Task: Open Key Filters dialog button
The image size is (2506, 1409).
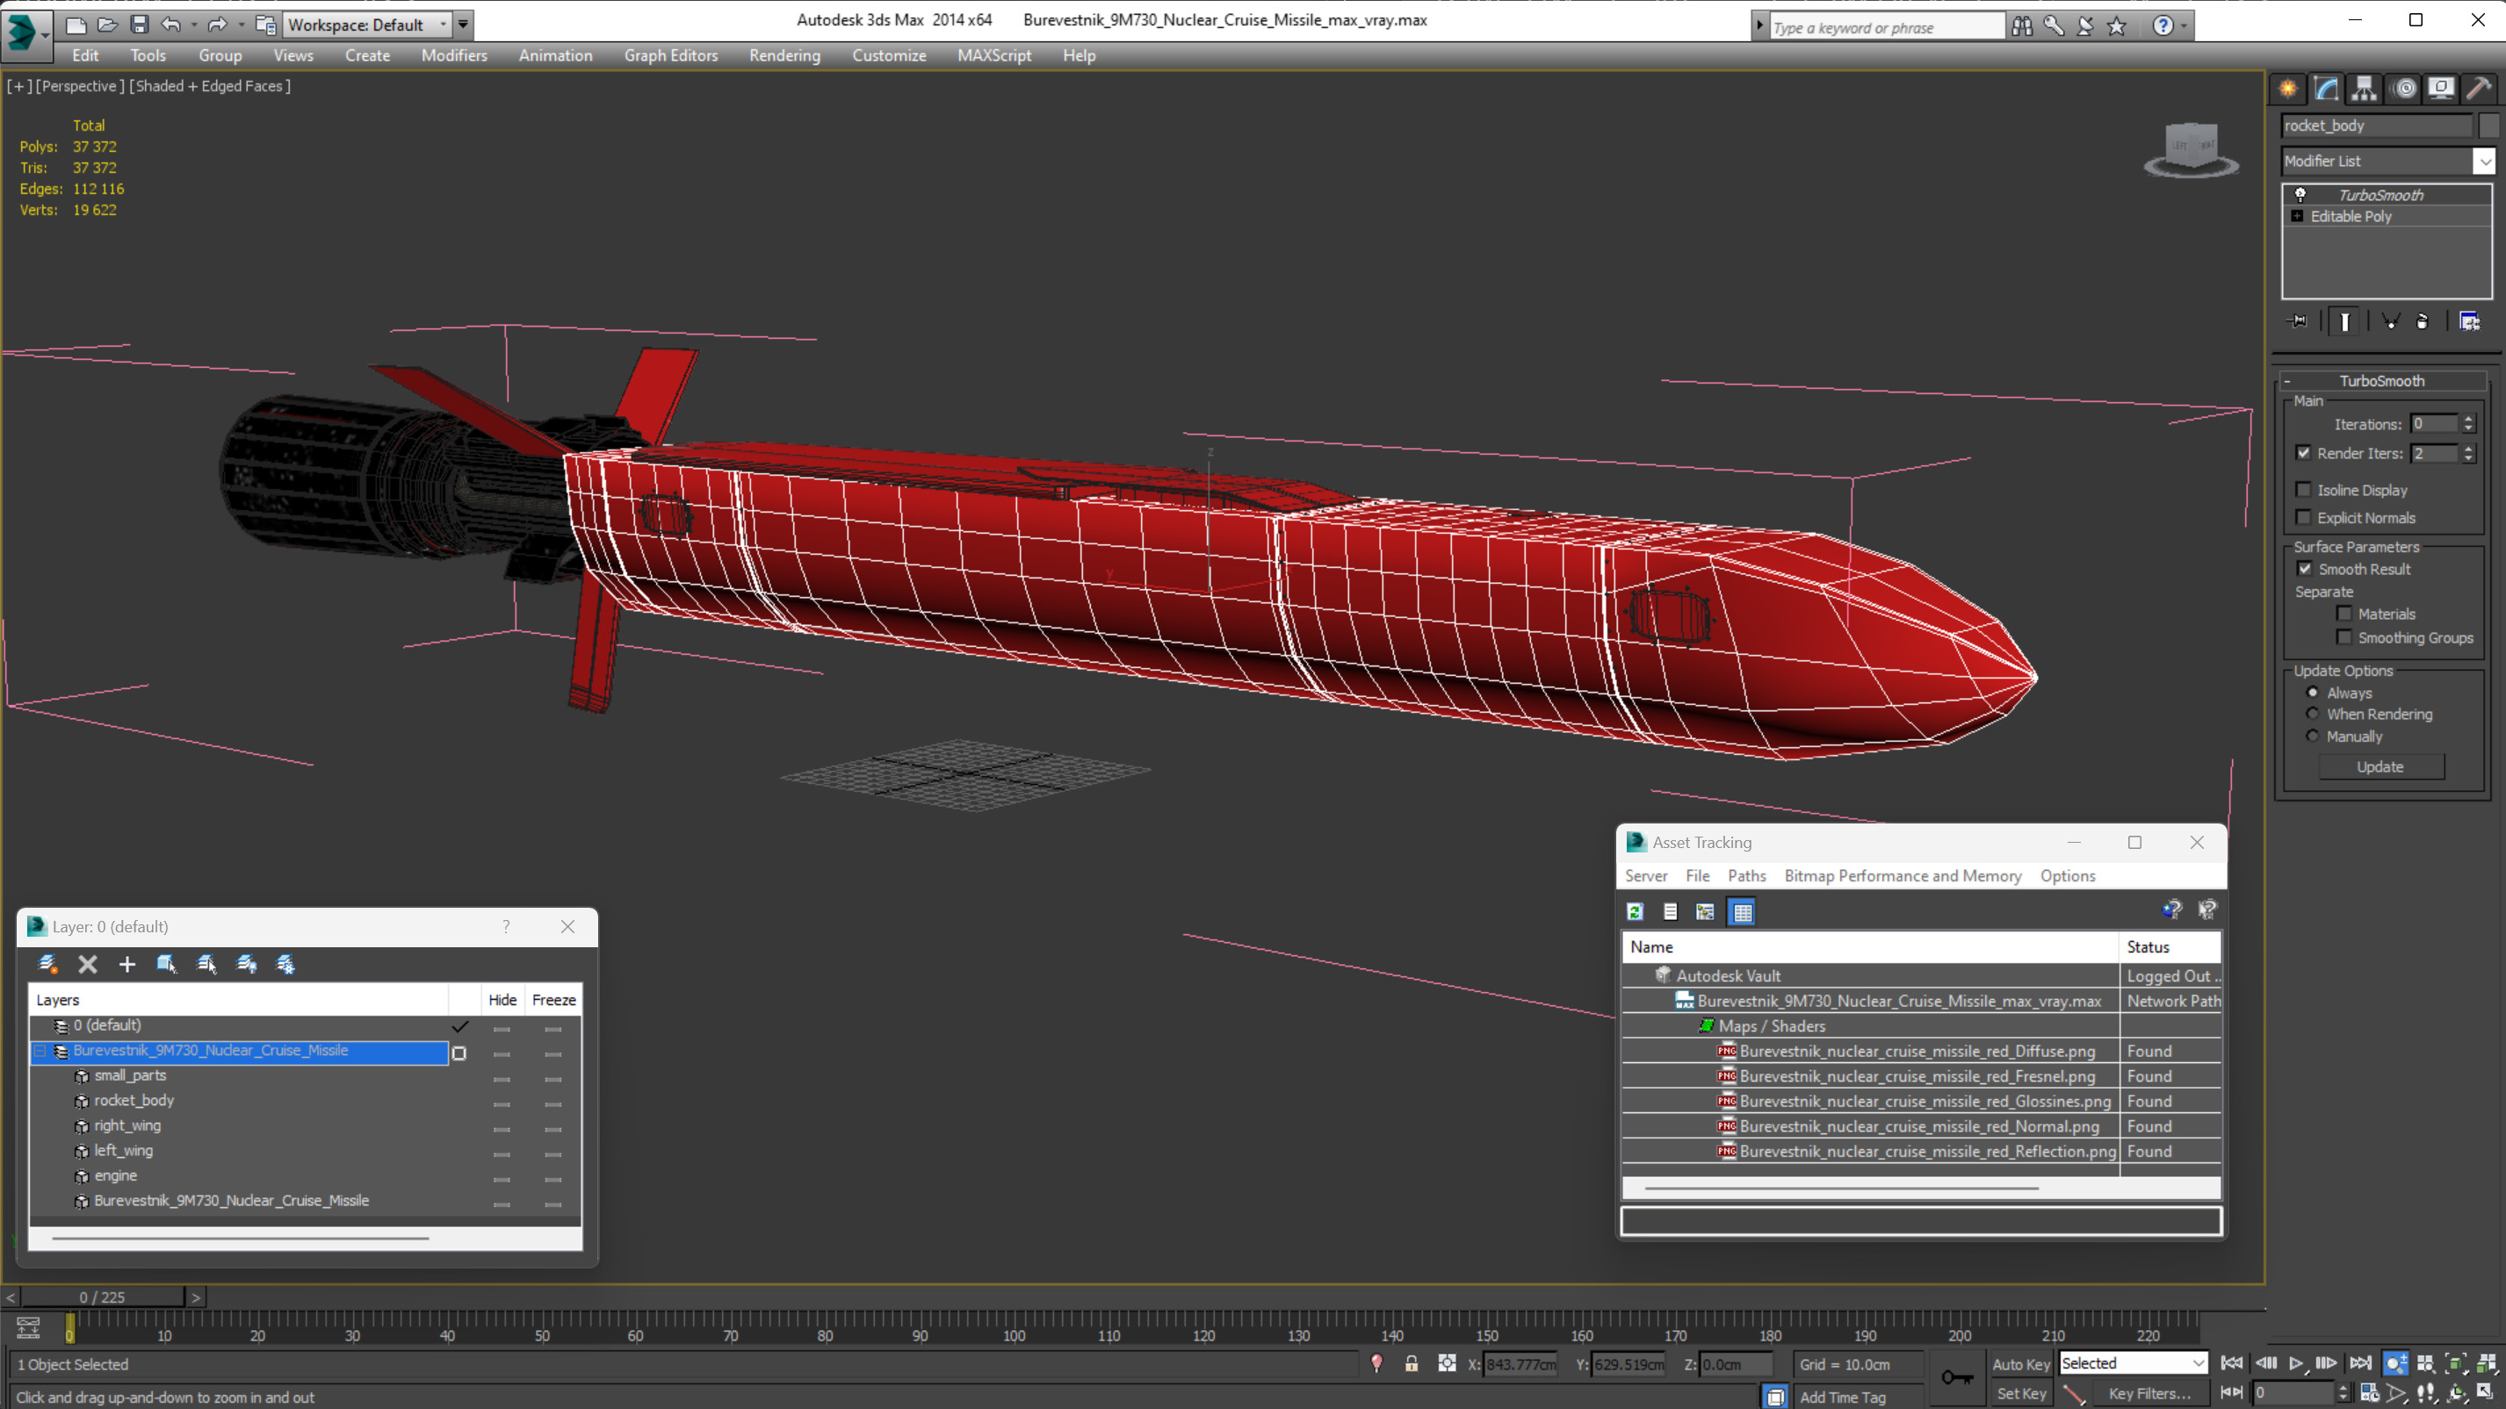Action: pyautogui.click(x=2149, y=1393)
